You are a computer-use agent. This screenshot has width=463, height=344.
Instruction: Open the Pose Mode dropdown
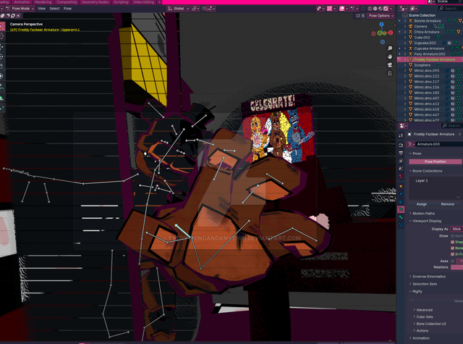(x=20, y=9)
